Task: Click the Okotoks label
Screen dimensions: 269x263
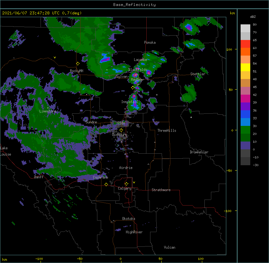Action: (129, 219)
